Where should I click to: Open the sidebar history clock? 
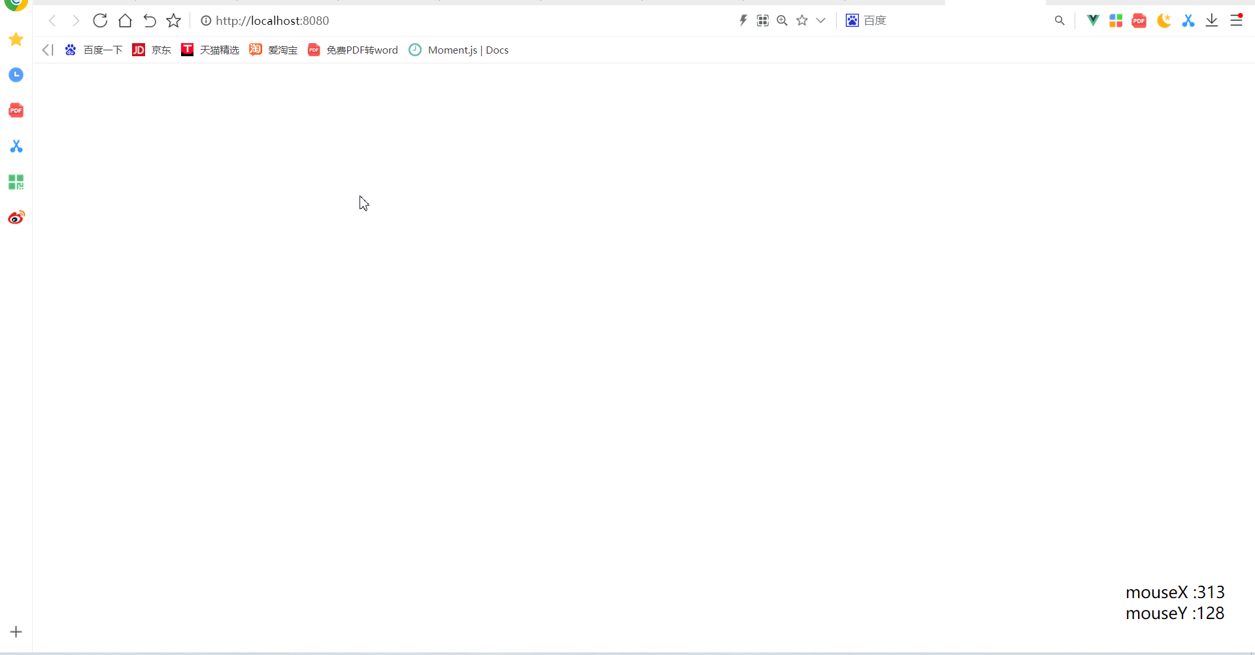point(16,75)
